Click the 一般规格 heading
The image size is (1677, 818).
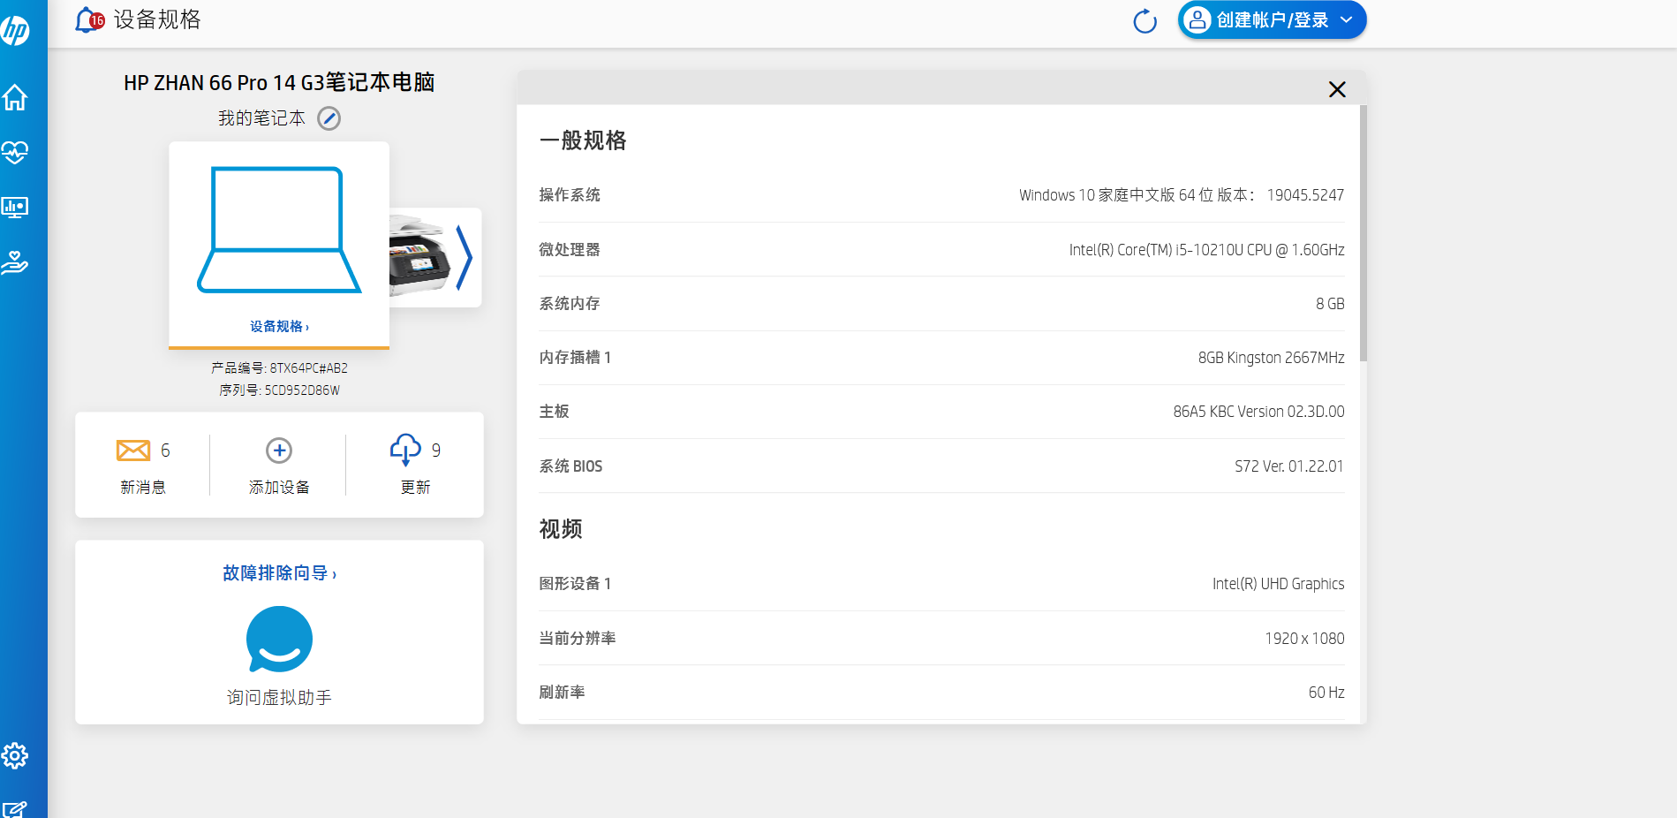pos(583,140)
